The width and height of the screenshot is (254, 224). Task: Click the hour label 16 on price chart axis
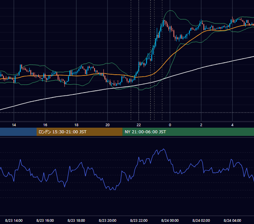[45, 125]
